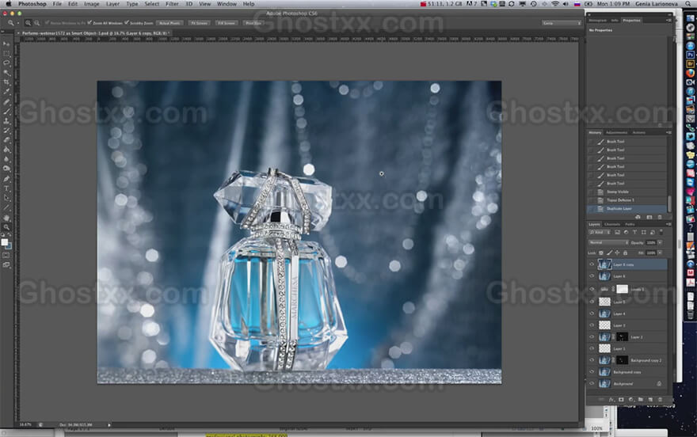
Task: Open status bar info arrow menu
Action: point(109,425)
